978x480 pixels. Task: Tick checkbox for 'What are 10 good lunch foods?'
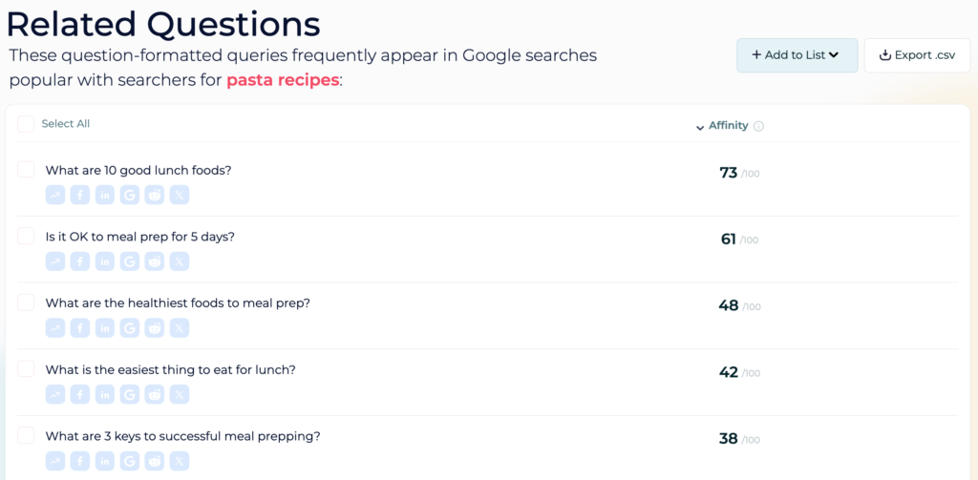pos(26,169)
